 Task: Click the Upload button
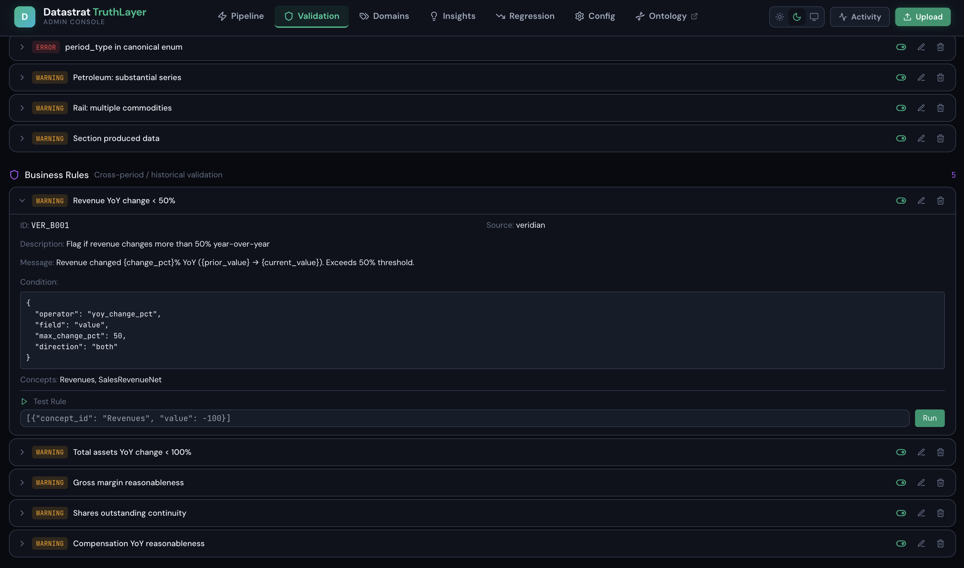pos(923,17)
